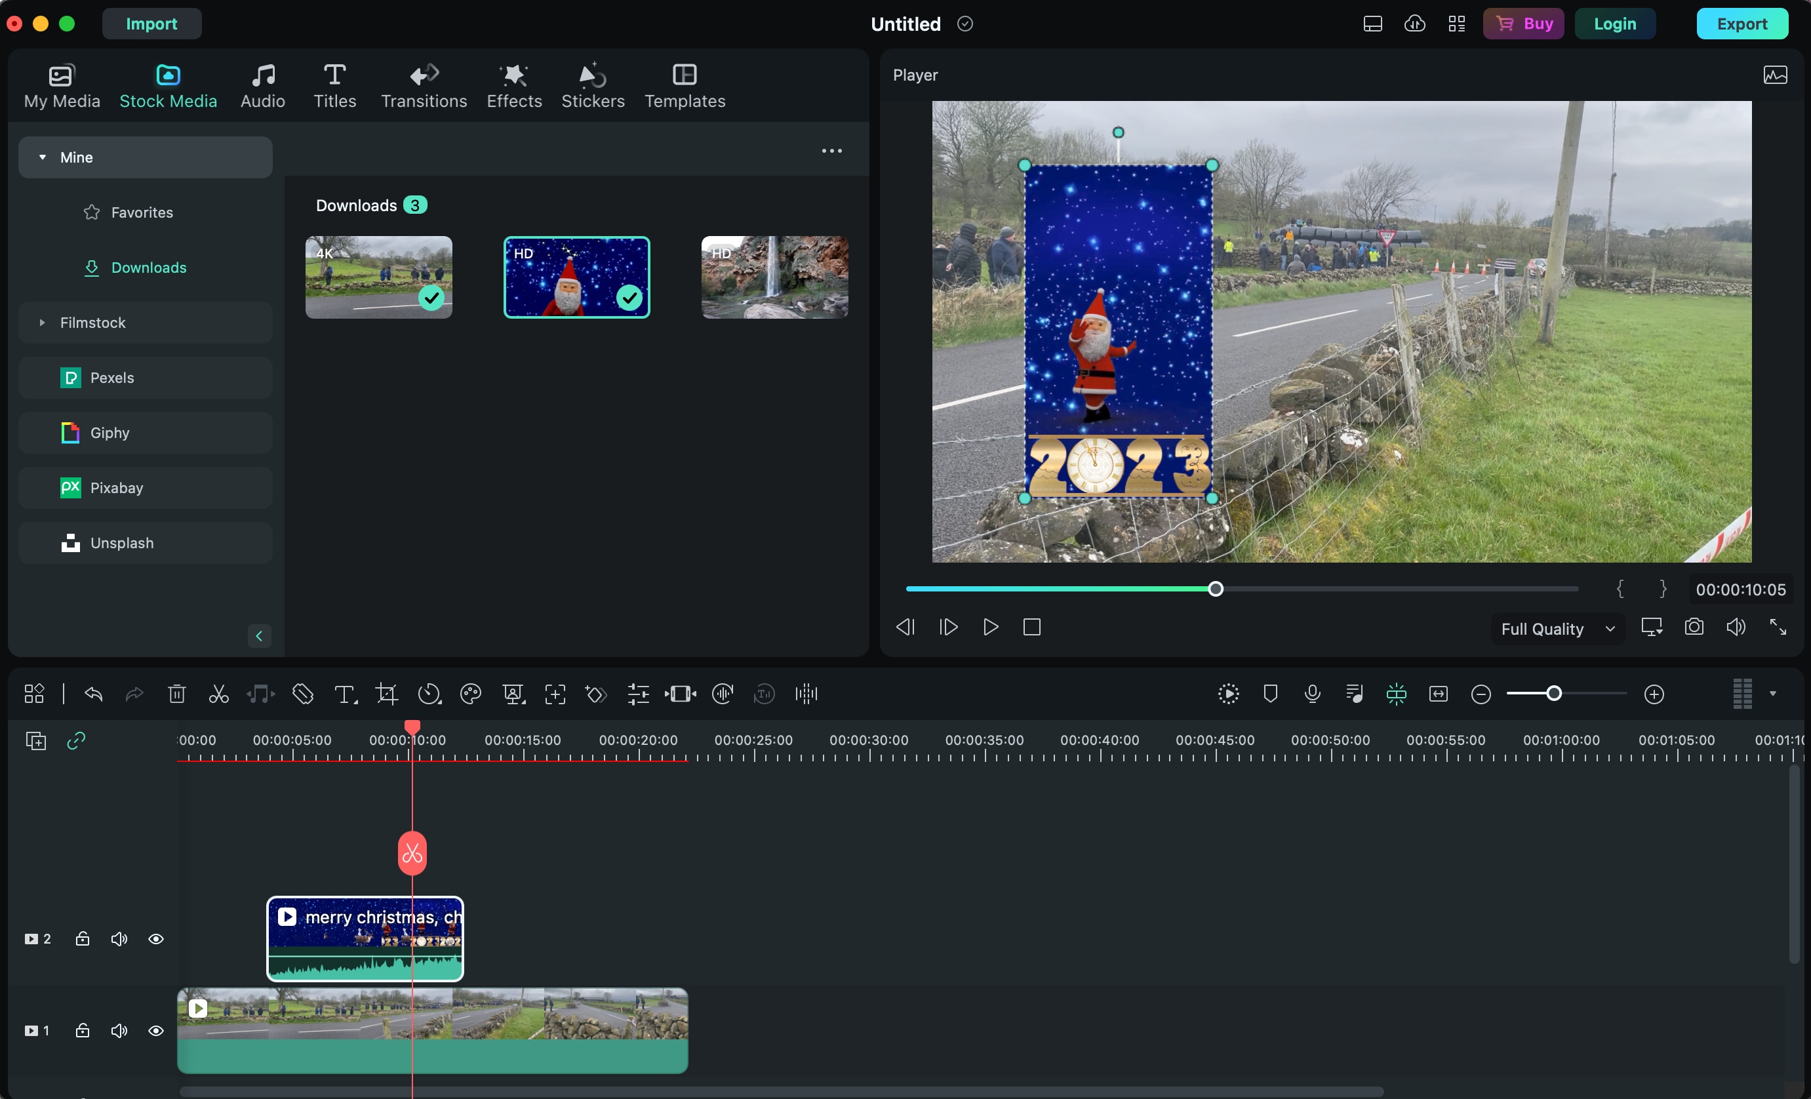Screen dimensions: 1811x1099
Task: Click the Audio detach tool icon
Action: (260, 696)
